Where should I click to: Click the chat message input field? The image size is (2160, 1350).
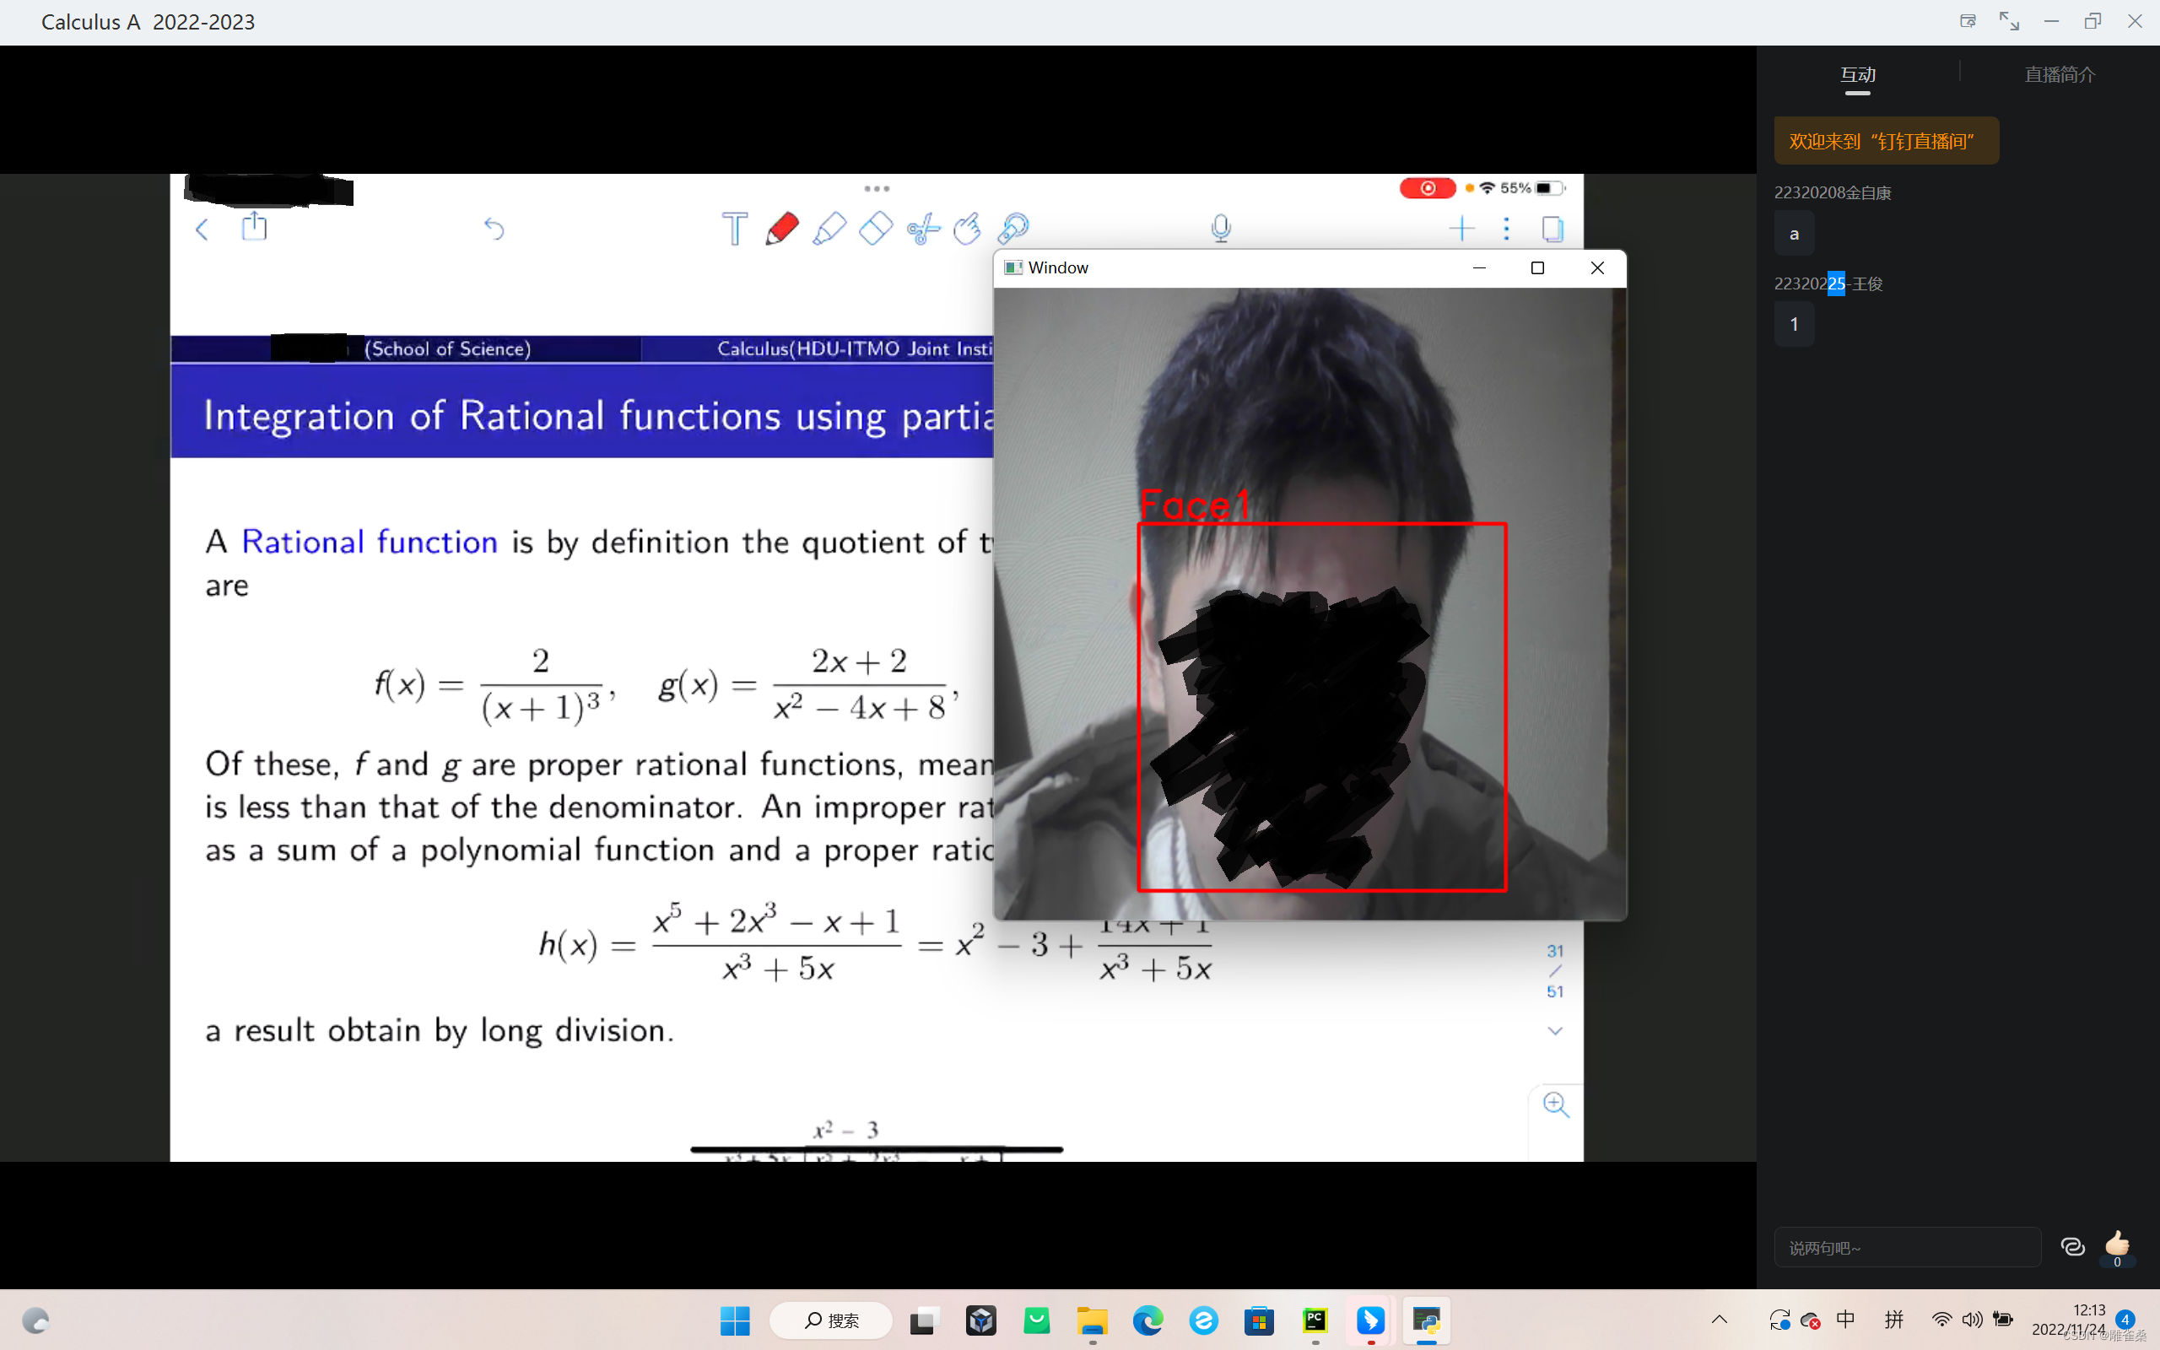[x=1907, y=1247]
